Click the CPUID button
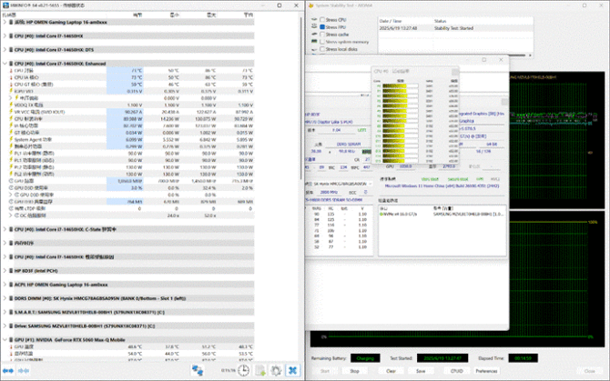 (458, 371)
